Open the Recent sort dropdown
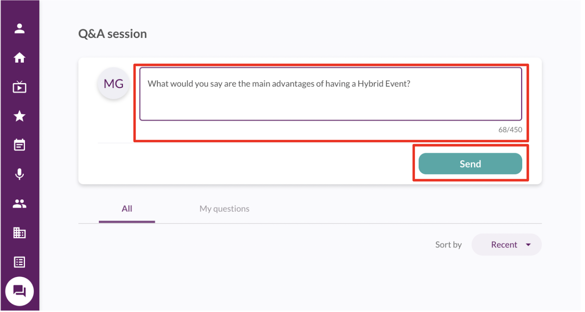Screen dimensions: 585x312 point(506,245)
